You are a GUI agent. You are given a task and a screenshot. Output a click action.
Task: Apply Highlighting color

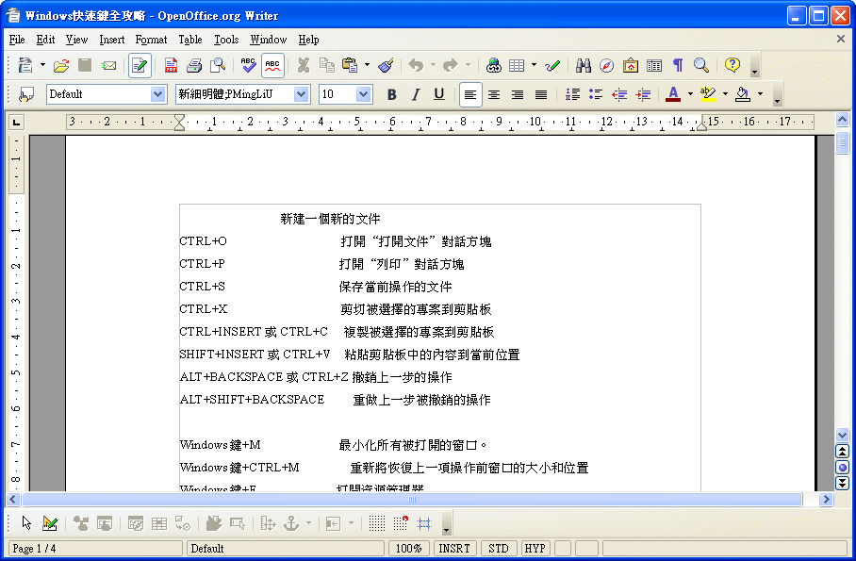707,94
